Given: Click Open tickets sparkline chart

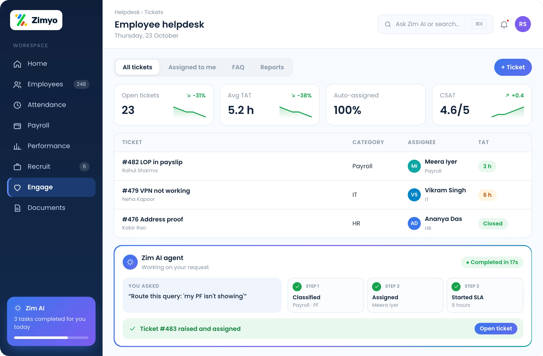Looking at the screenshot, I should point(190,112).
